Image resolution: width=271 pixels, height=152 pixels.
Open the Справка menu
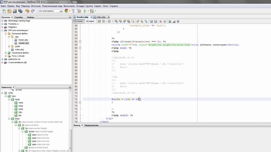click(x=113, y=6)
